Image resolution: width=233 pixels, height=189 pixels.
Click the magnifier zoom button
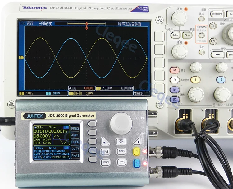tap(213, 26)
